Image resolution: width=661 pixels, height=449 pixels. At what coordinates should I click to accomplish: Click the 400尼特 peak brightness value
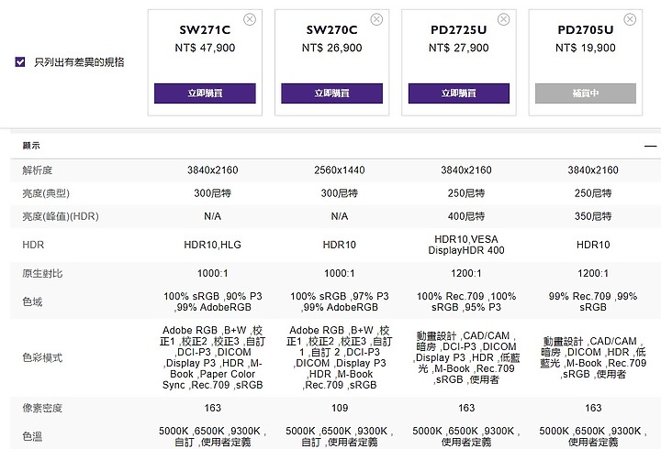pyautogui.click(x=466, y=216)
